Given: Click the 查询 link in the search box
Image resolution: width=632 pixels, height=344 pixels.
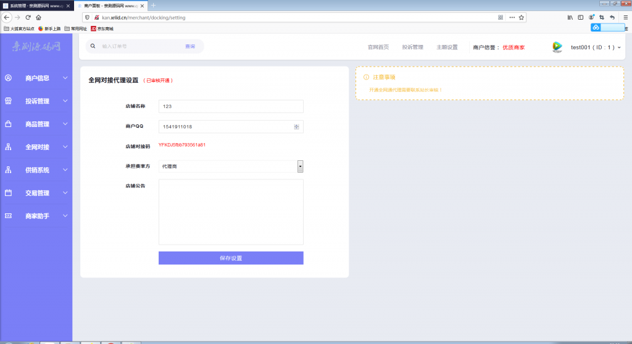Looking at the screenshot, I should point(190,46).
